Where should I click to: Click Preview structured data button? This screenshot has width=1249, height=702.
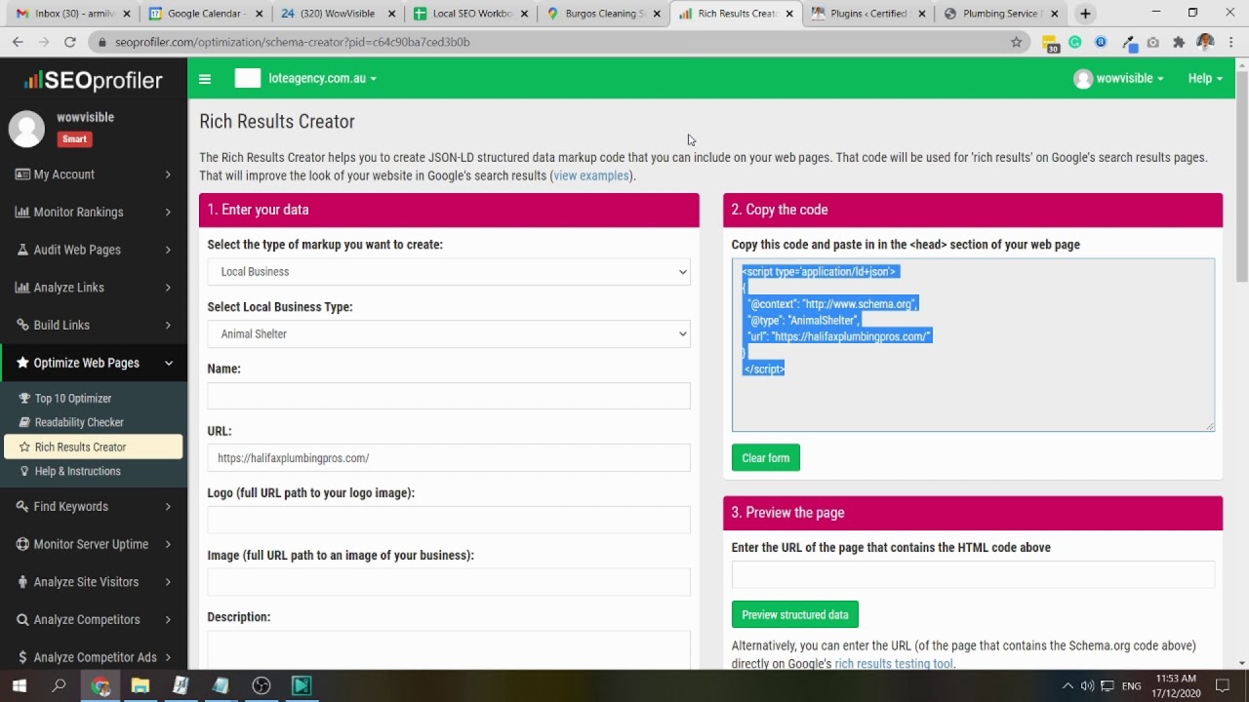pos(795,614)
